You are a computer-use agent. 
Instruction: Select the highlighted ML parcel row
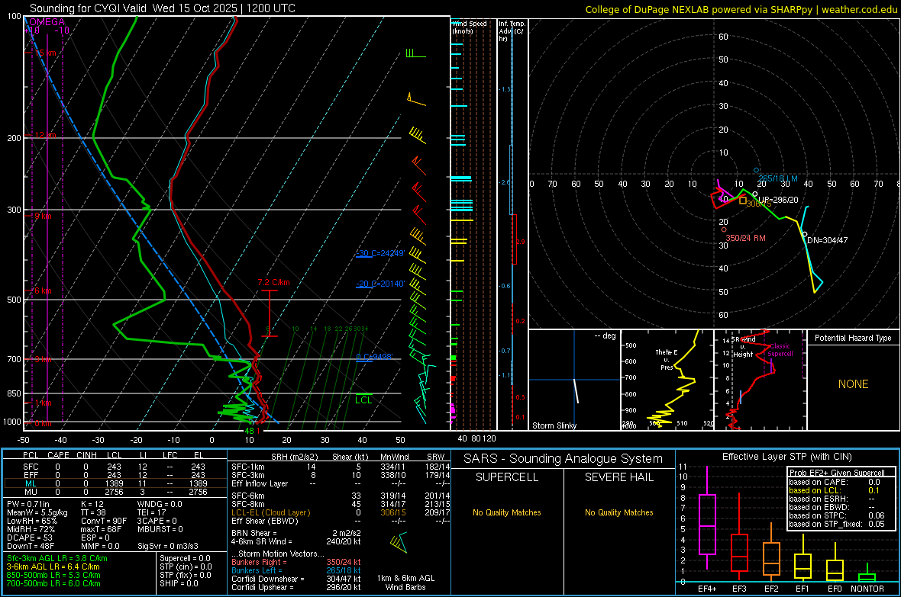[115, 483]
